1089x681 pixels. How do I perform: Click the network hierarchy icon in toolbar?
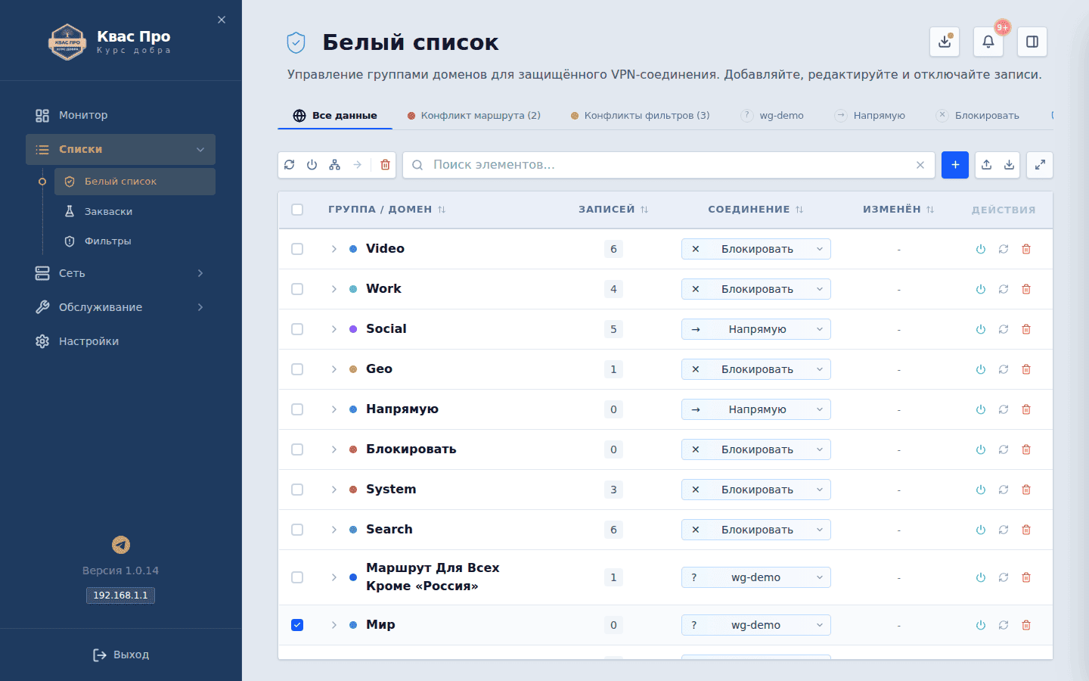[335, 165]
